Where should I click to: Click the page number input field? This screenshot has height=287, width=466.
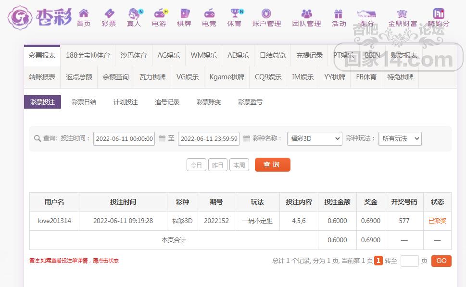coord(409,261)
